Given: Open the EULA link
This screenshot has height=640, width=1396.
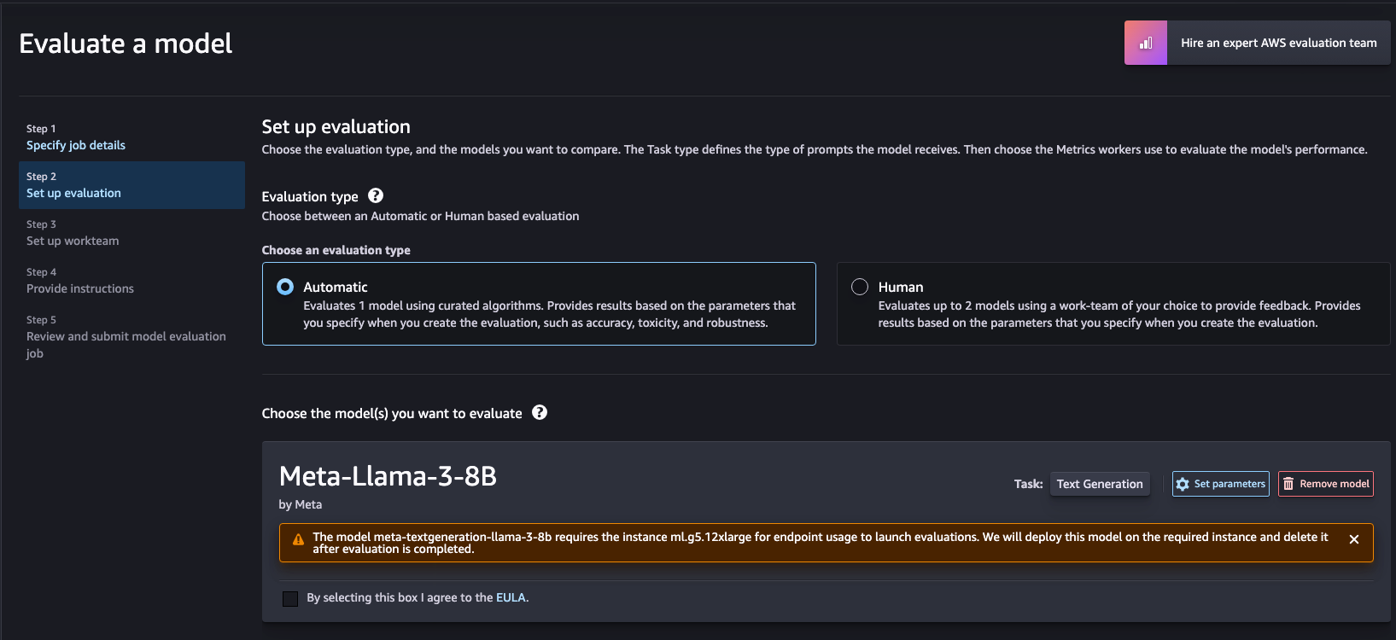Looking at the screenshot, I should (511, 597).
